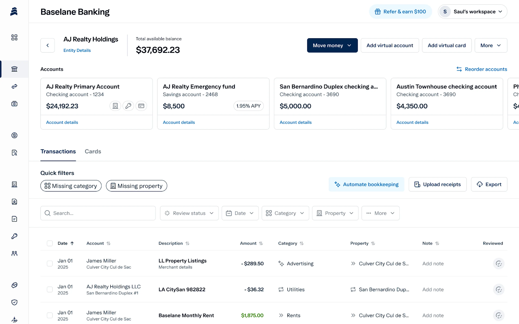Open the More filters dropdown
This screenshot has width=519, height=324.
tap(380, 213)
